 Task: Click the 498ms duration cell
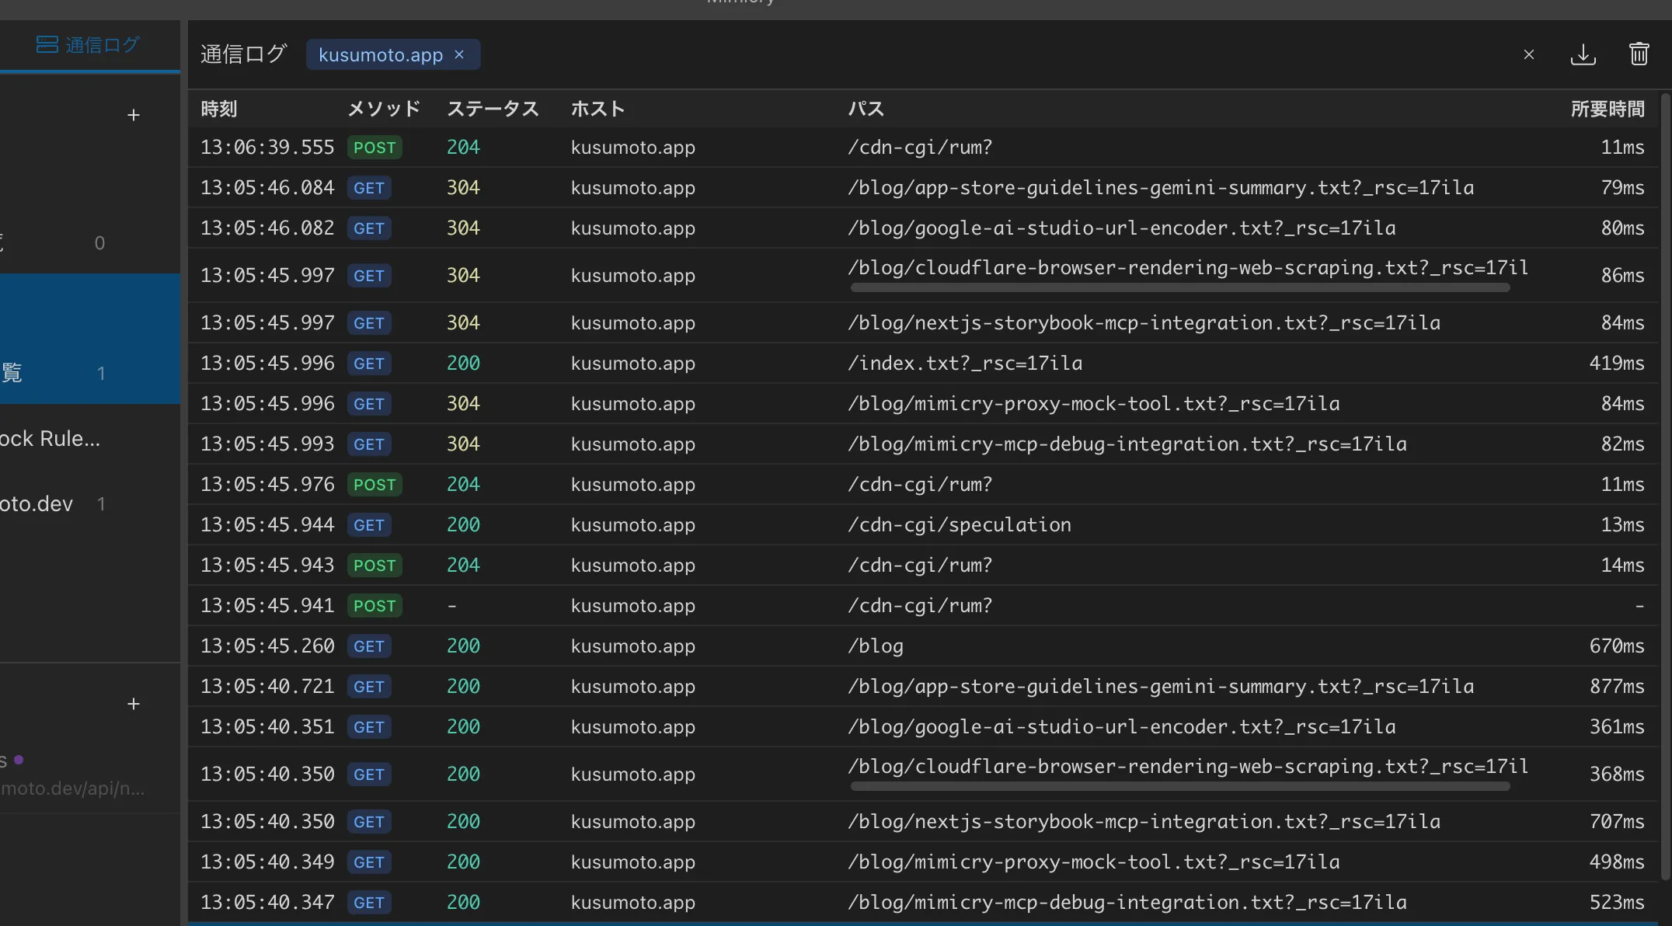tap(1616, 862)
